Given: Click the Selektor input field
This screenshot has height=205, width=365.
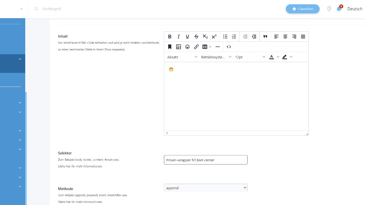Looking at the screenshot, I should (206, 160).
